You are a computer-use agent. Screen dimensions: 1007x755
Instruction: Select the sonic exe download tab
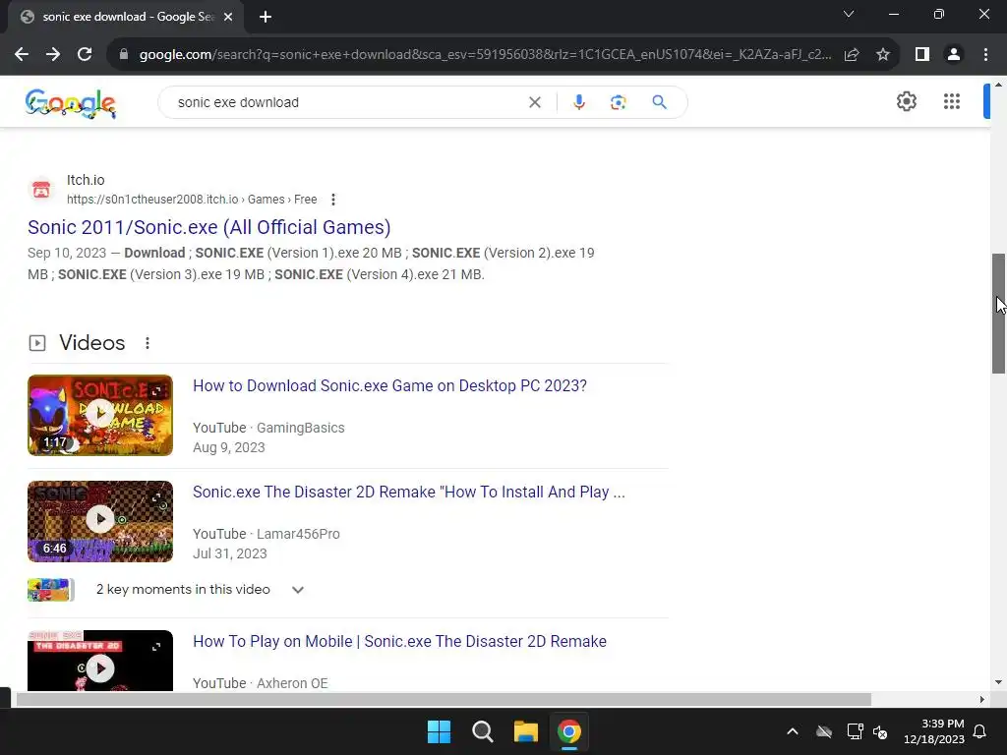(x=126, y=18)
